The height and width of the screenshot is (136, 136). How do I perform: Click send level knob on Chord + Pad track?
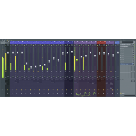coord(85,93)
